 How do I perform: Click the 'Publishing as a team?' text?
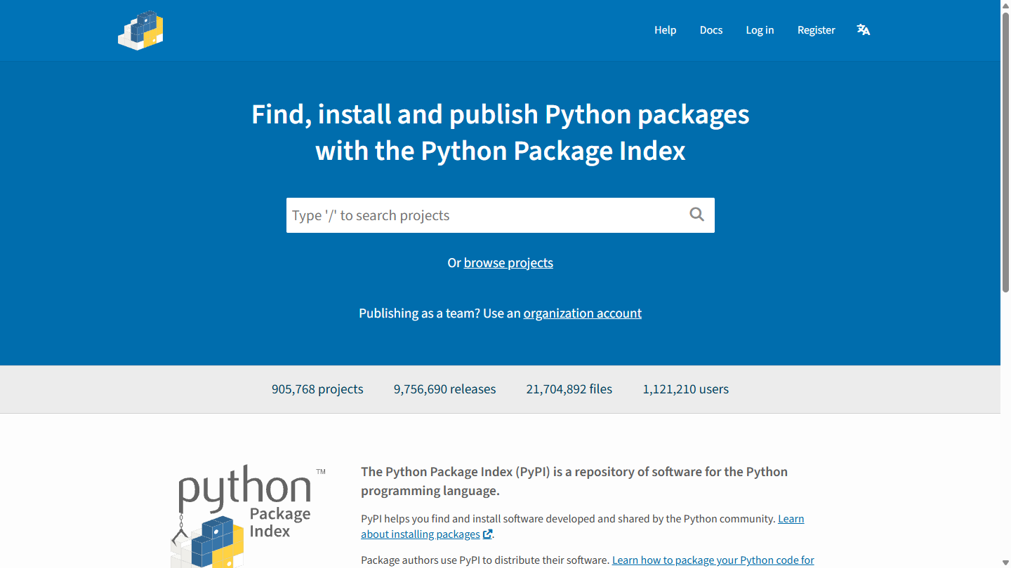(x=419, y=313)
